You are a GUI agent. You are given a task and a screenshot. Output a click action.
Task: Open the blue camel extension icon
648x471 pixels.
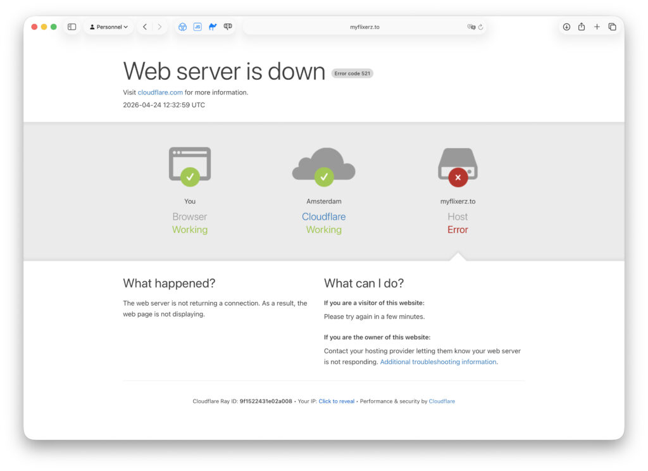(213, 27)
